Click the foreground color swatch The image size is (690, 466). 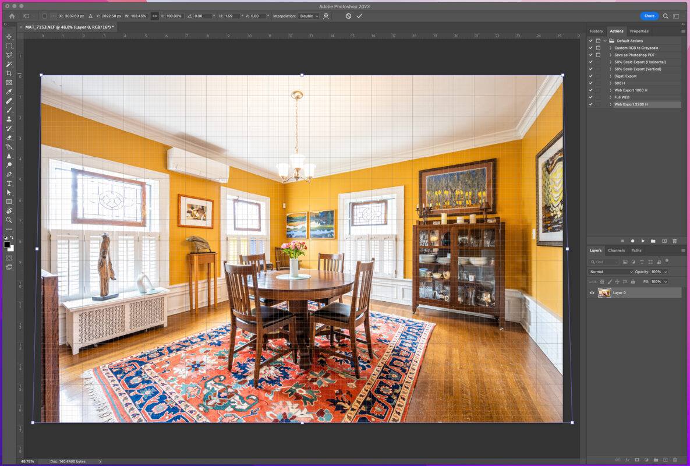7,245
